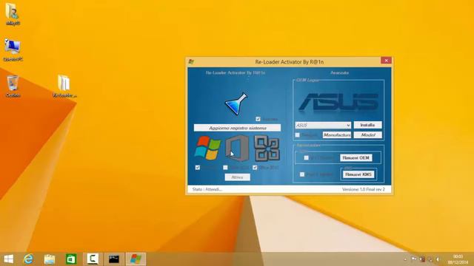Click the blue flask icon

pyautogui.click(x=236, y=103)
